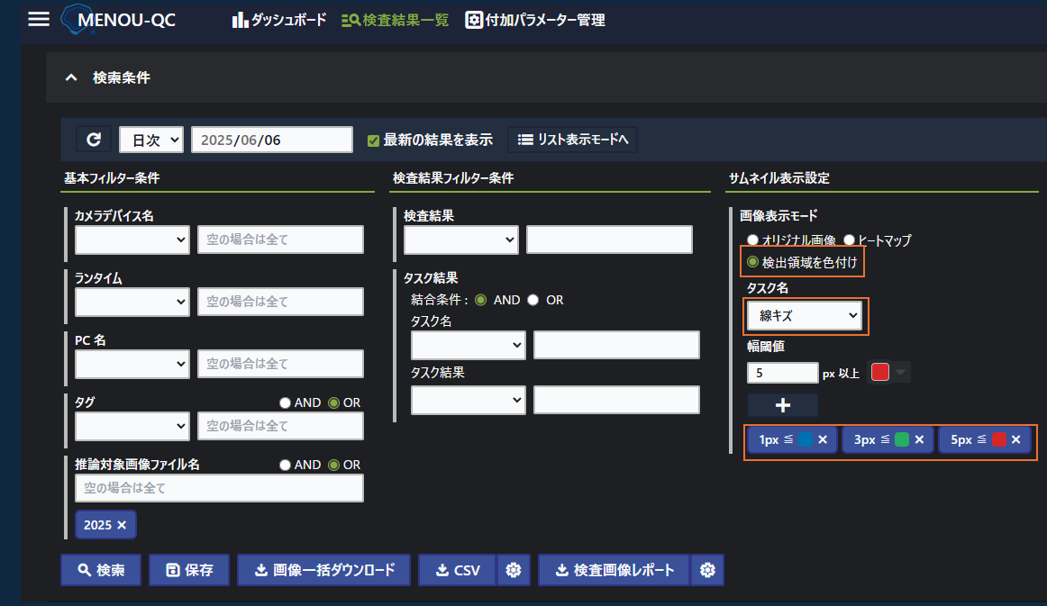Remove the 2025 file name tag

122,525
